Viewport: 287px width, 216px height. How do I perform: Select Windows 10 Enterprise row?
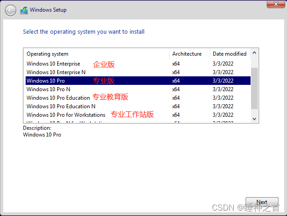(138, 64)
